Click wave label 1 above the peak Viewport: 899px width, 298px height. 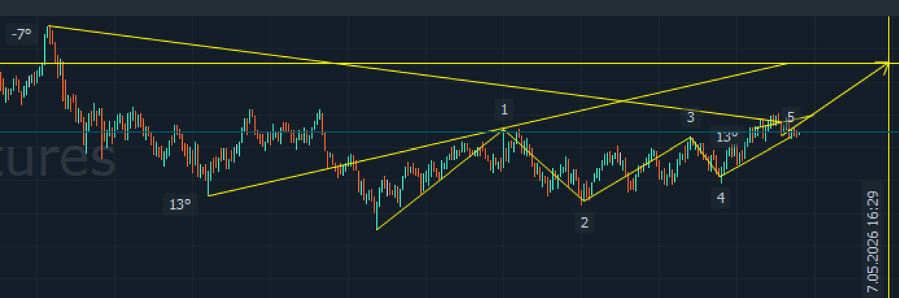[505, 110]
